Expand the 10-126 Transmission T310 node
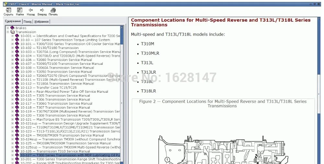 pyautogui.click(x=12, y=151)
